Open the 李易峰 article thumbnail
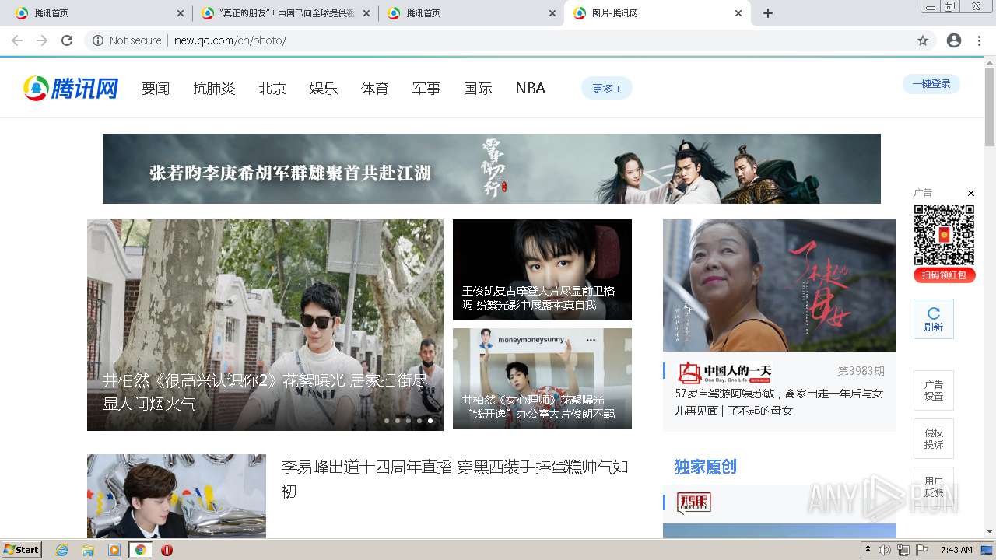This screenshot has height=560, width=996. pos(177,496)
